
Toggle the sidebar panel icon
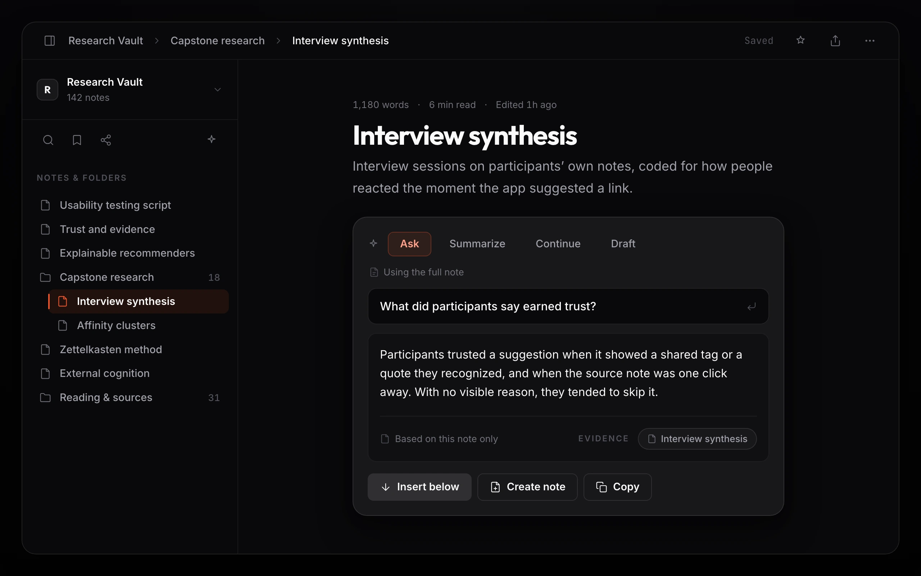(x=50, y=40)
